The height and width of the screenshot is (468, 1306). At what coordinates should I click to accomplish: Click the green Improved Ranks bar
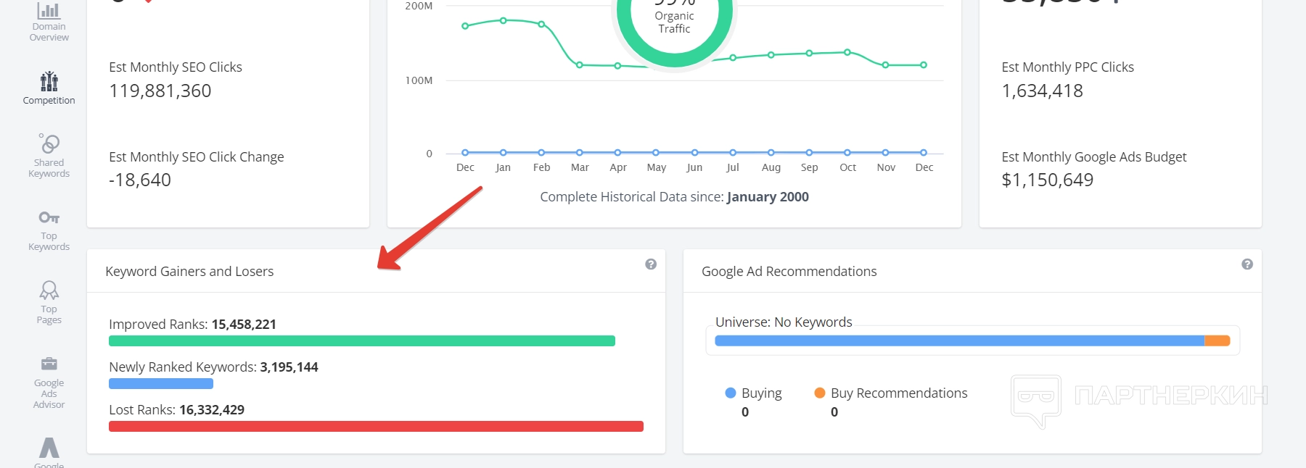coord(361,340)
